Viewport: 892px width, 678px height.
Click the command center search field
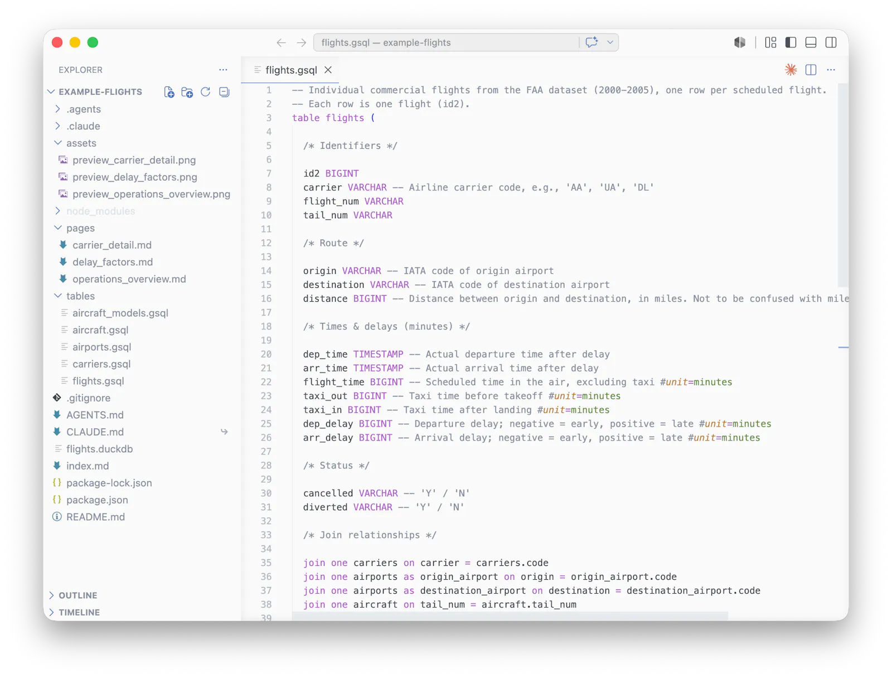pos(446,42)
